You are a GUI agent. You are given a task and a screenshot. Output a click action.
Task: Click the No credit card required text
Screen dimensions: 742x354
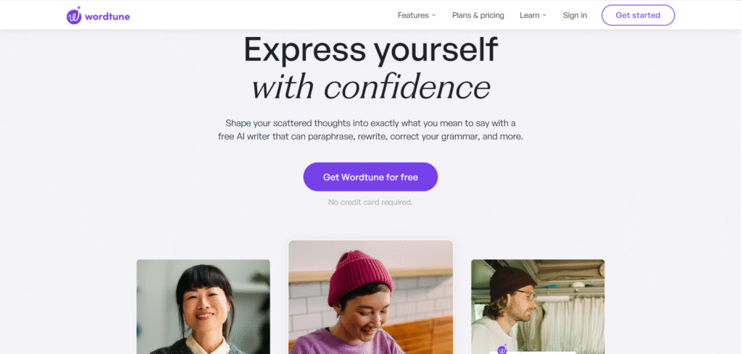click(x=370, y=202)
